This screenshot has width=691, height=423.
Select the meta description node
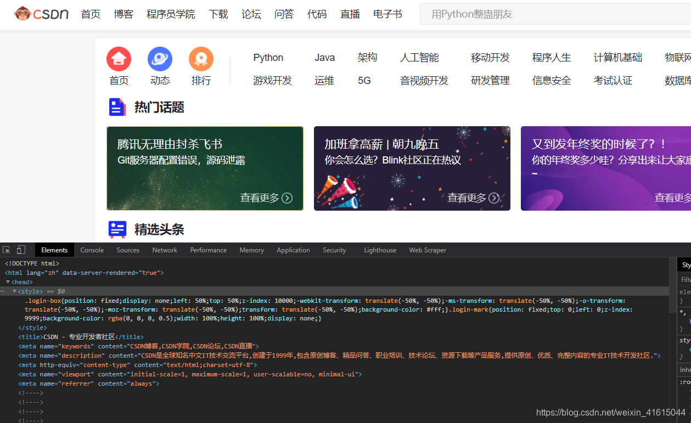[339, 356]
